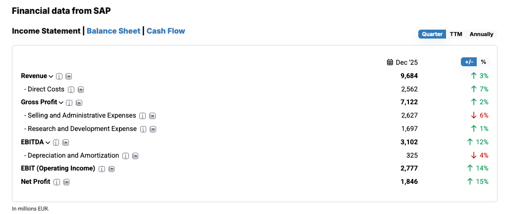The width and height of the screenshot is (506, 214).
Task: Expand the EBITDA row chevron
Action: pos(48,142)
